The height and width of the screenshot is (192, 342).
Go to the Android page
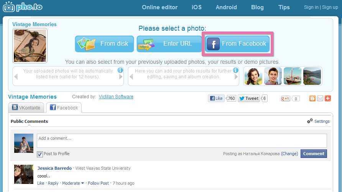[226, 7]
